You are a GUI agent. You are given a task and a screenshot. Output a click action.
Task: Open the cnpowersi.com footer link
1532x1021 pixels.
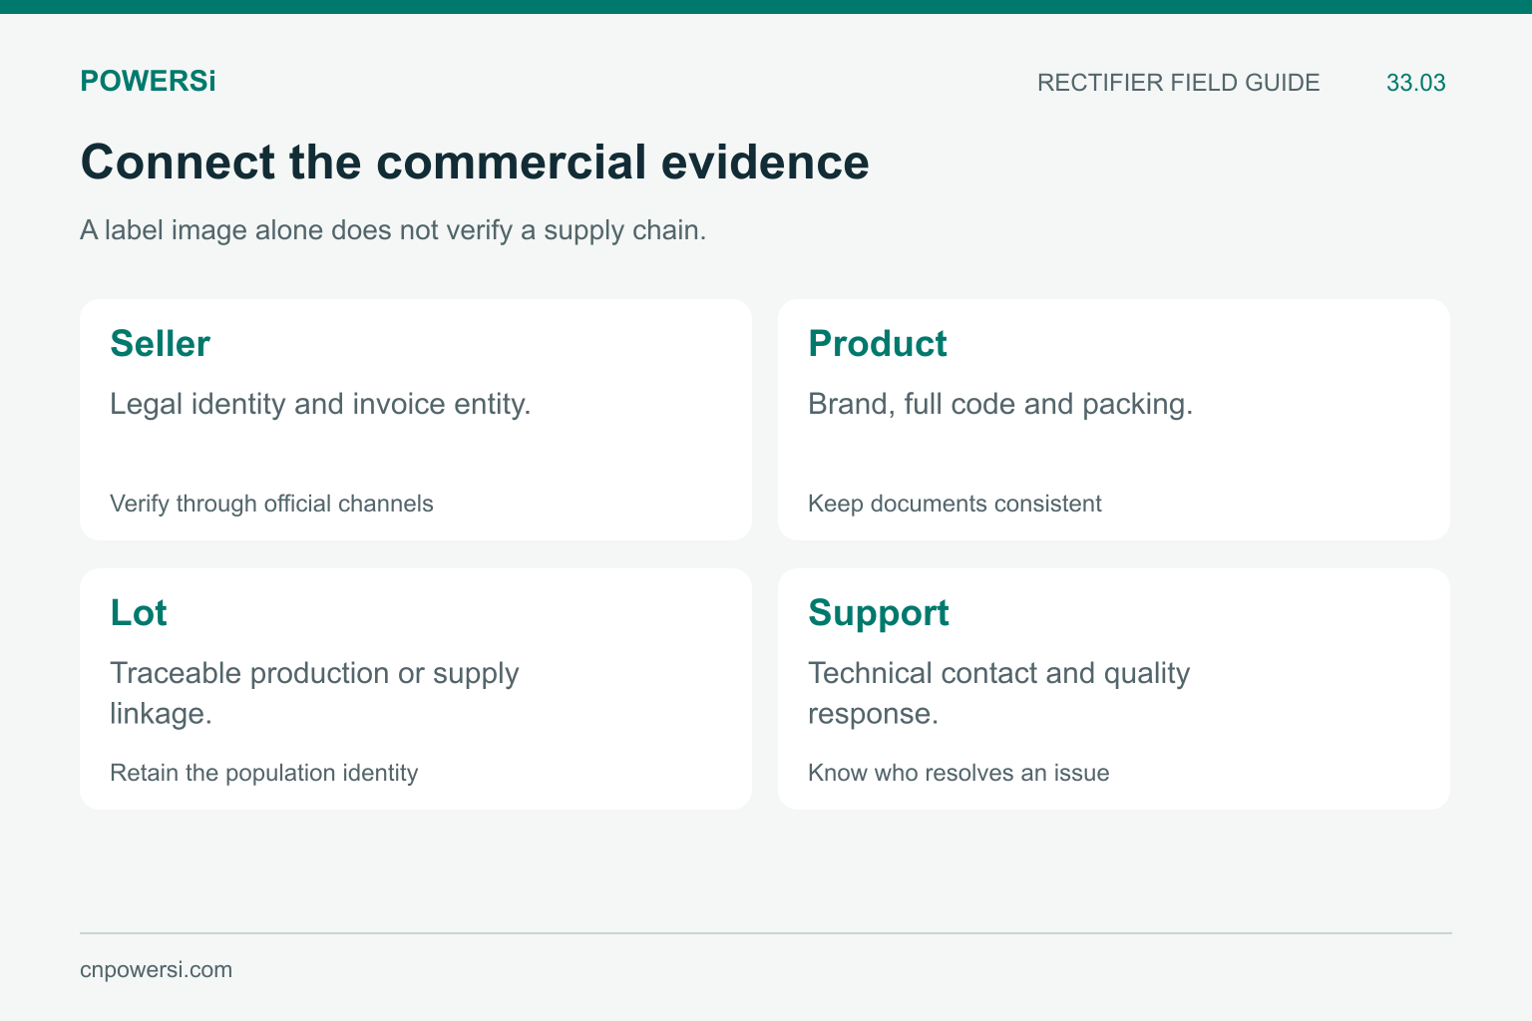(156, 970)
